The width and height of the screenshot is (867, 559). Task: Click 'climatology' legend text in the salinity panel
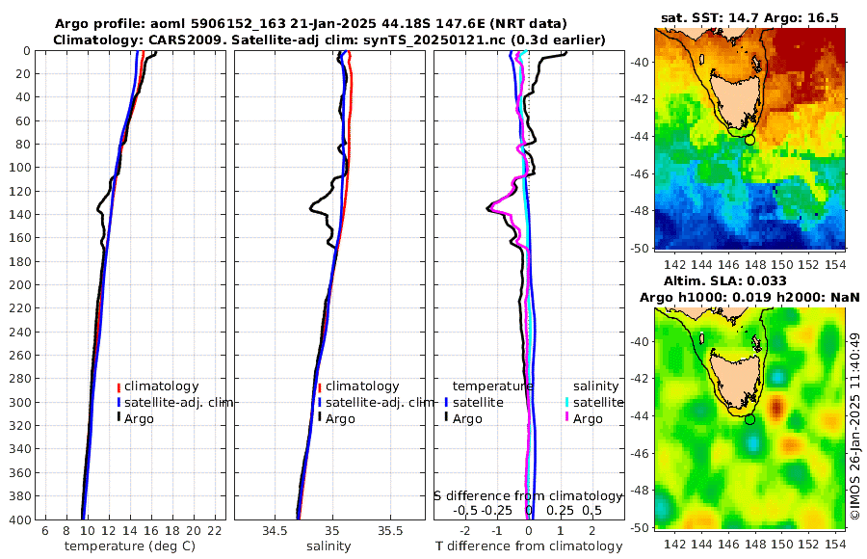click(x=362, y=386)
